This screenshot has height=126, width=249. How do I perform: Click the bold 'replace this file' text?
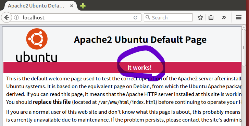[52, 102]
